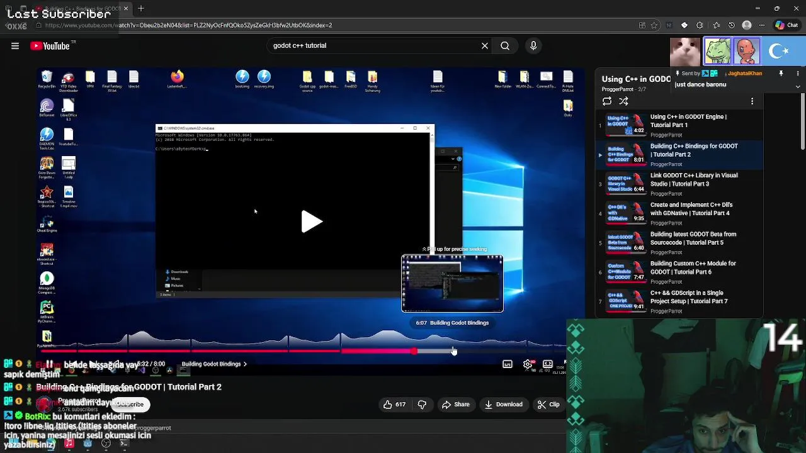
Task: Click the Part 5 thumbnail showing 6:40
Action: (x=626, y=242)
